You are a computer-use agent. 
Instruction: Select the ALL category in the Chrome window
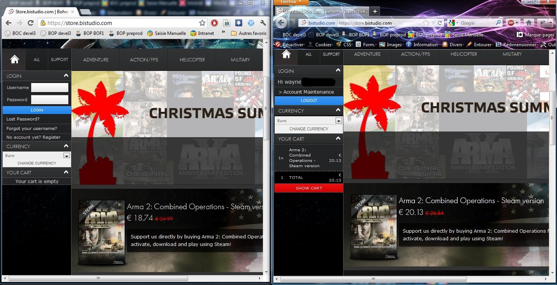pyautogui.click(x=37, y=60)
